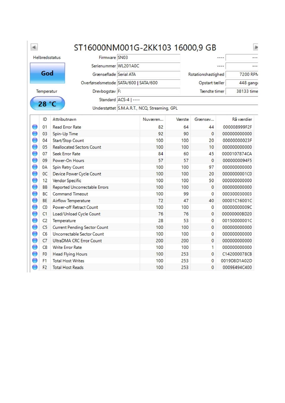Click the raw value 0000107874CA

(x=237, y=154)
